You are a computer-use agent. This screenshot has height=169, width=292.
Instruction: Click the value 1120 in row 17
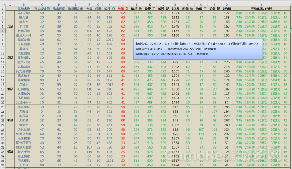[109, 80]
